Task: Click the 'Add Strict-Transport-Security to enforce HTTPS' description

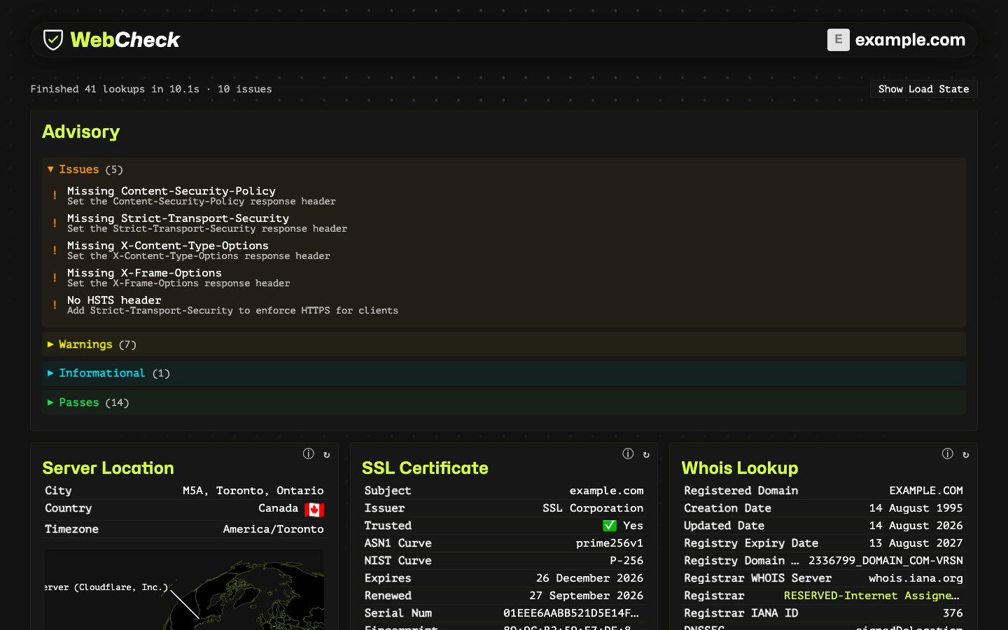Action: pyautogui.click(x=232, y=311)
